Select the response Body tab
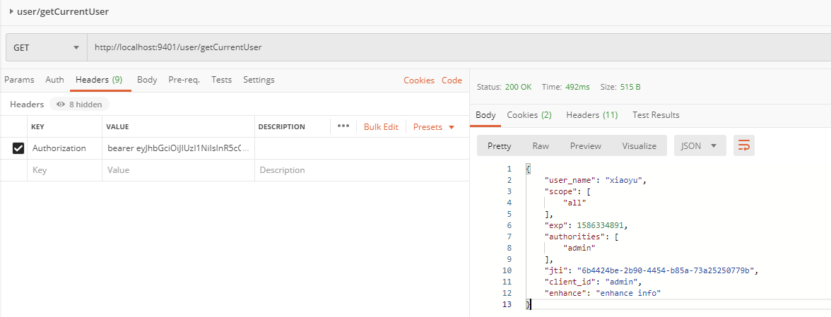Image resolution: width=831 pixels, height=317 pixels. click(485, 115)
